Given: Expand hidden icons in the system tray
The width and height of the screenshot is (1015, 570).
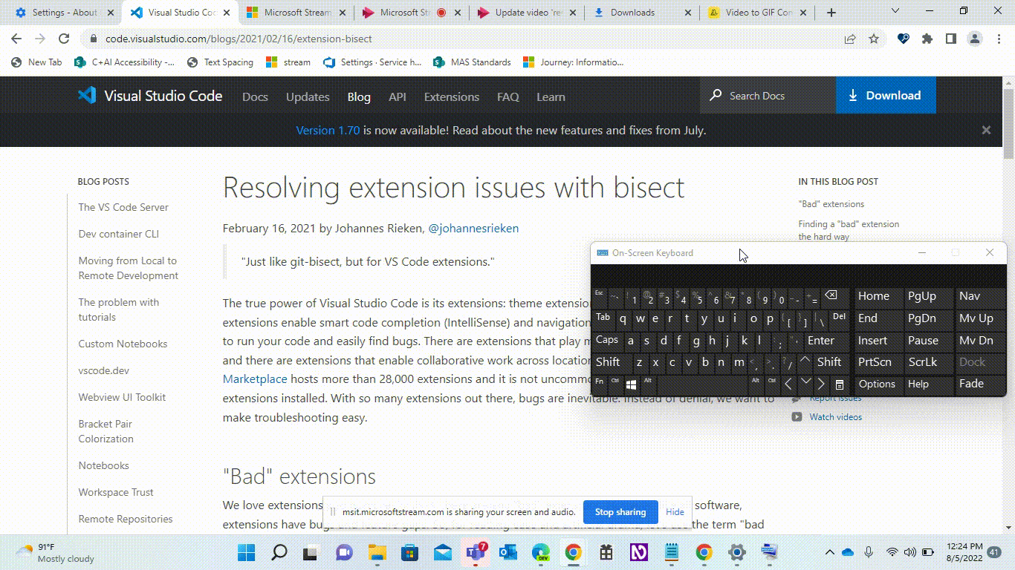Looking at the screenshot, I should tap(830, 553).
